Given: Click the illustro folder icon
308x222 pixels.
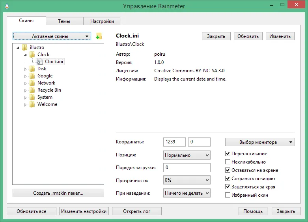Looking at the screenshot, I should (x=24, y=47).
